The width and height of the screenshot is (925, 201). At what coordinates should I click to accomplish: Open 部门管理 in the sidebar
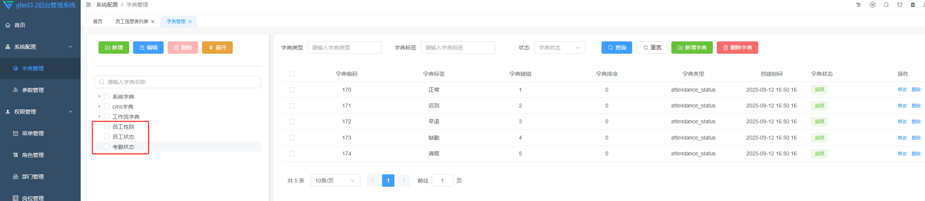click(40, 177)
